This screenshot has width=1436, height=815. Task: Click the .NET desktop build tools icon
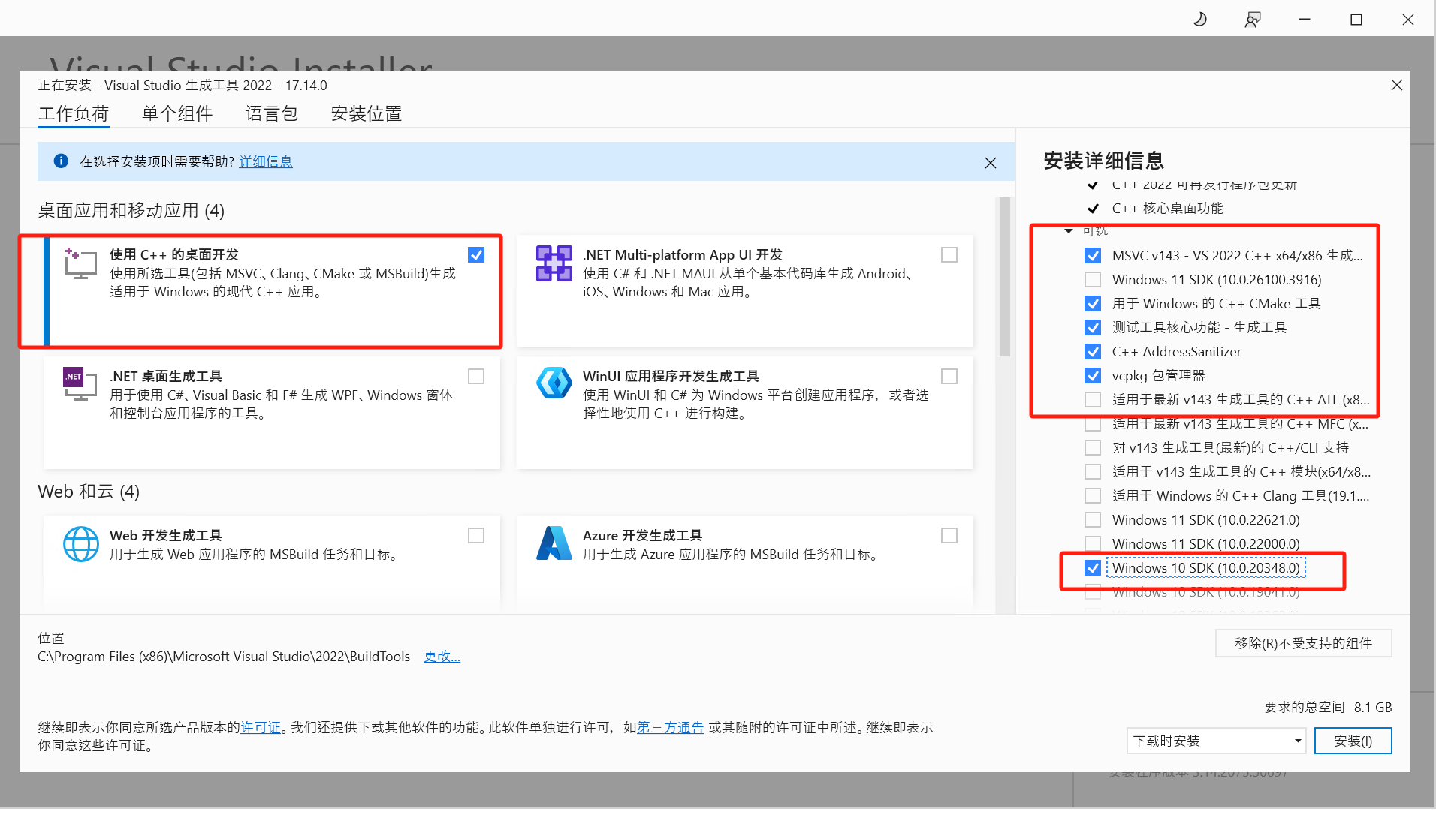click(80, 384)
